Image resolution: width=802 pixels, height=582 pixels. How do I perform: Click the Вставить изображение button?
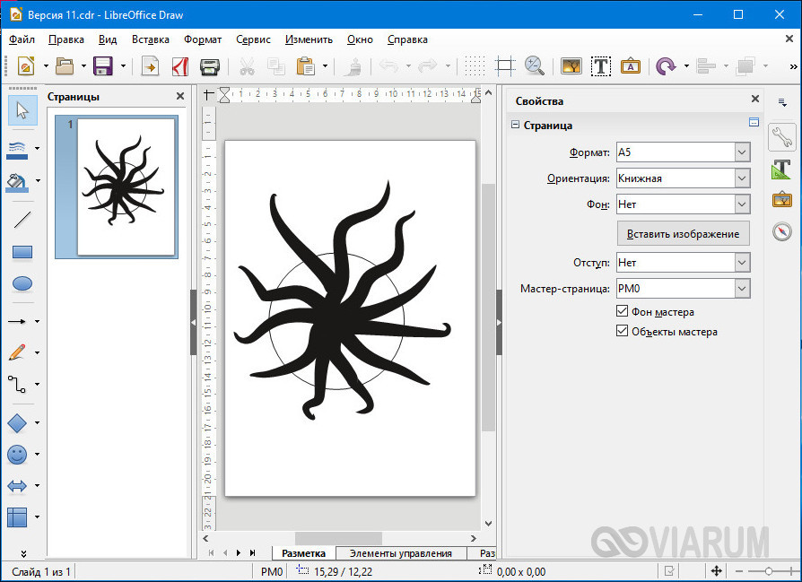[683, 233]
